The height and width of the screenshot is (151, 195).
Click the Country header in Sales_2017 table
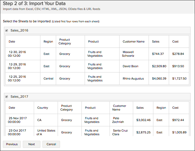coord(42,108)
